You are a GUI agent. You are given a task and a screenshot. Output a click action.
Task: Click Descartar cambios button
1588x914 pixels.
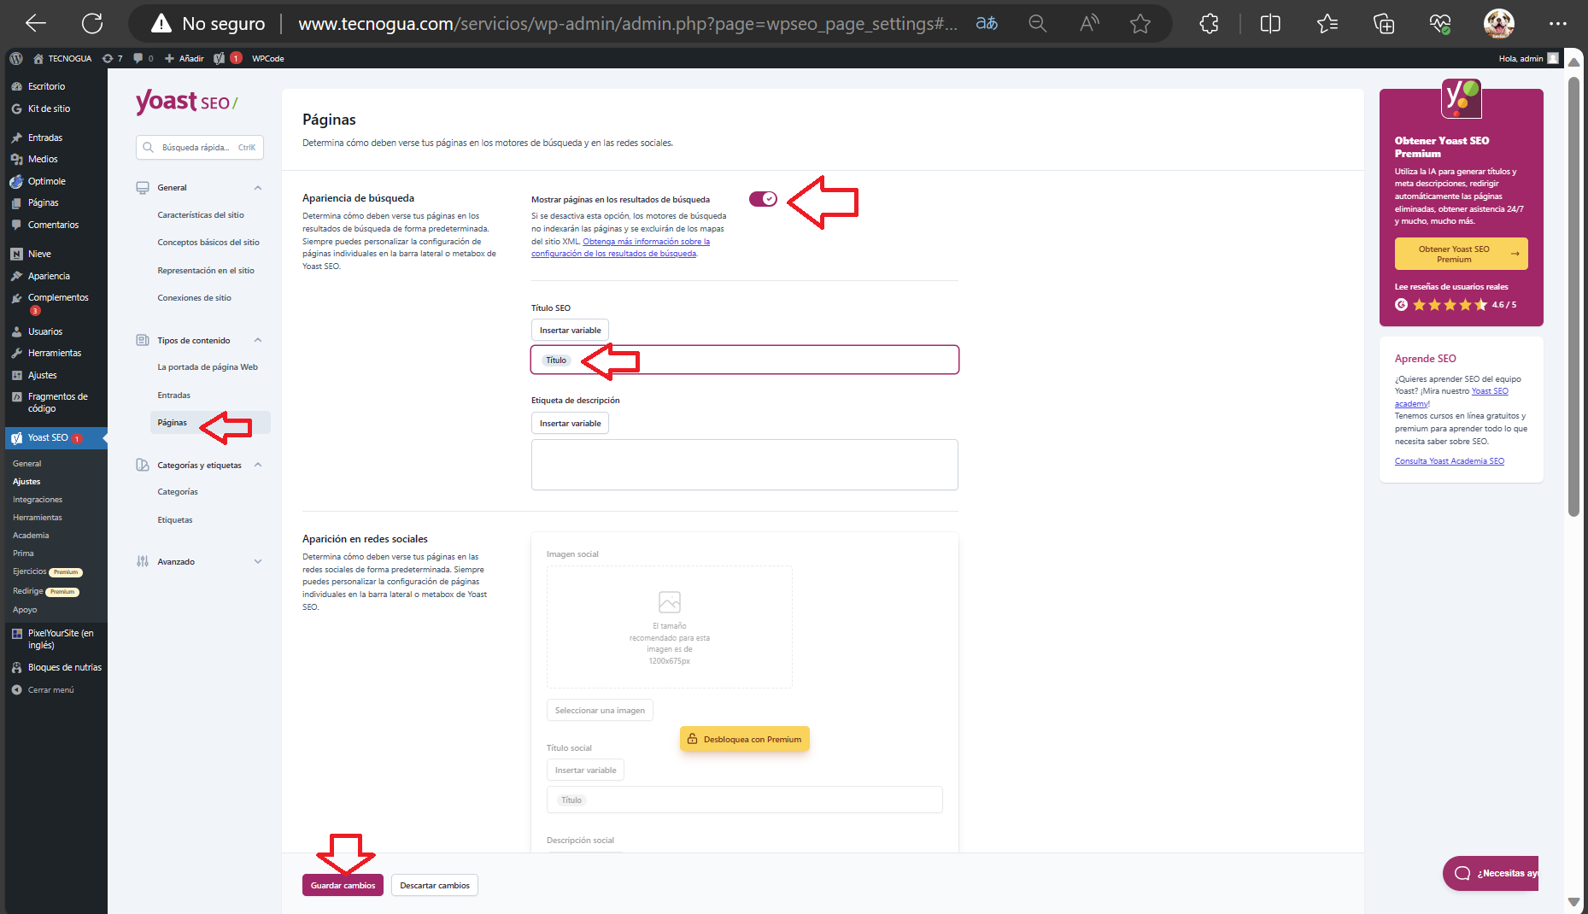pos(435,885)
